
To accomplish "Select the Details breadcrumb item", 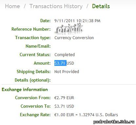I will pos(101,6).
